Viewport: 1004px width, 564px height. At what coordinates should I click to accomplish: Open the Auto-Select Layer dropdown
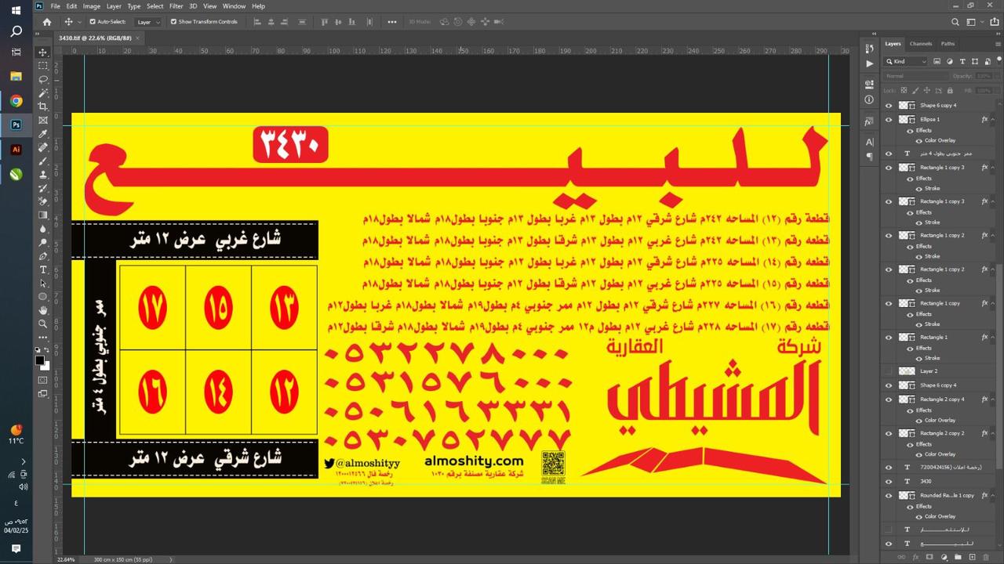148,22
